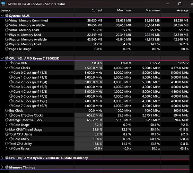Click the chip icon of C-State Residency header
This screenshot has width=193, height=173.
[x=7, y=158]
